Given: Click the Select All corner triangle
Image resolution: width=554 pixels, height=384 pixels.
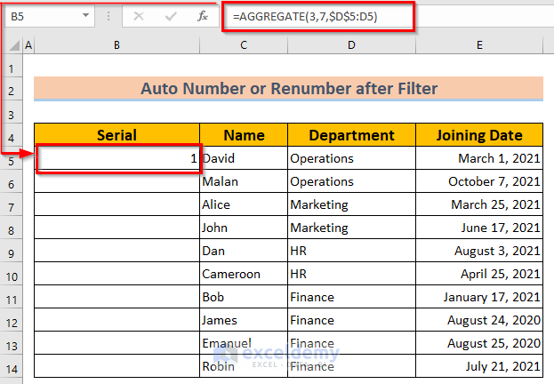Looking at the screenshot, I should [14, 45].
